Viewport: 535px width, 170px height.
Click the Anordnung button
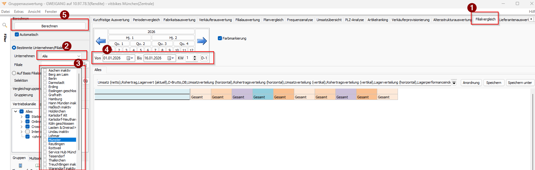point(471,83)
